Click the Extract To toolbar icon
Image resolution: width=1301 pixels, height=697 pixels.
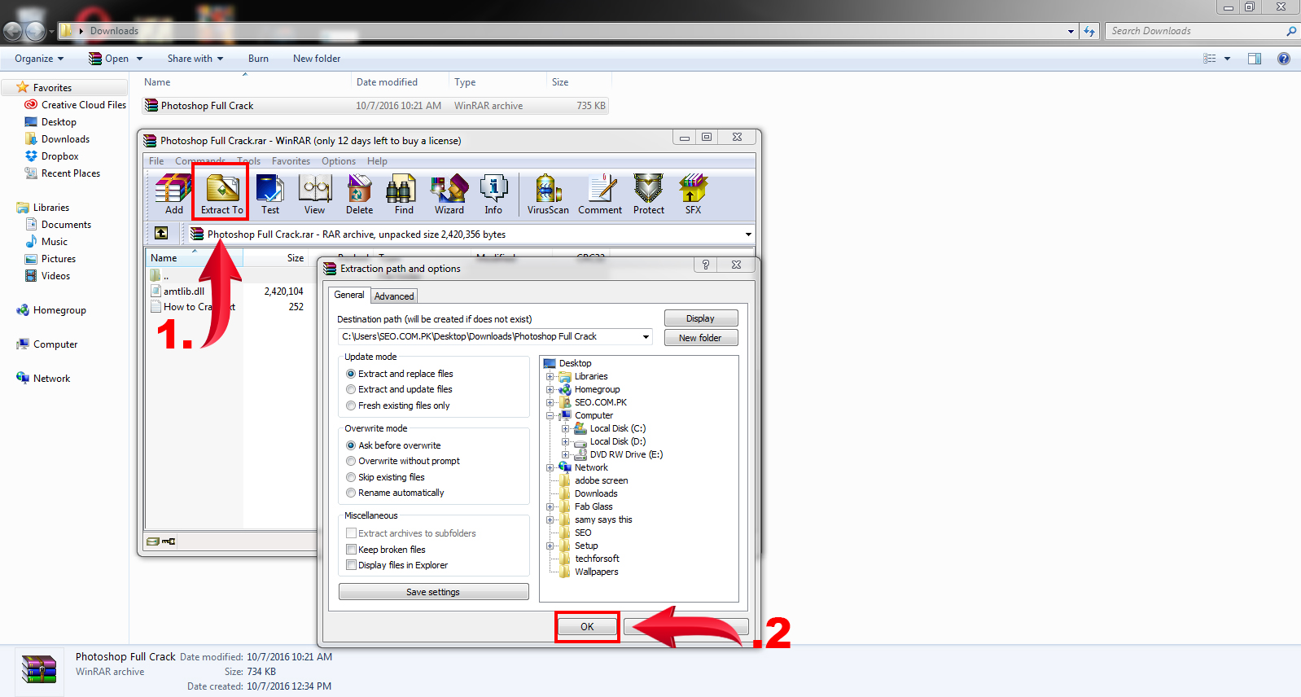[221, 195]
